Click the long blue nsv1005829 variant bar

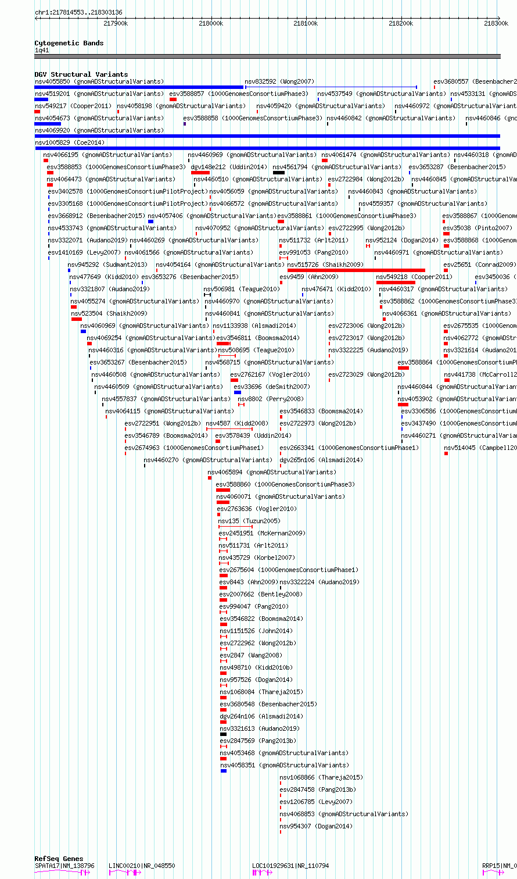[267, 148]
